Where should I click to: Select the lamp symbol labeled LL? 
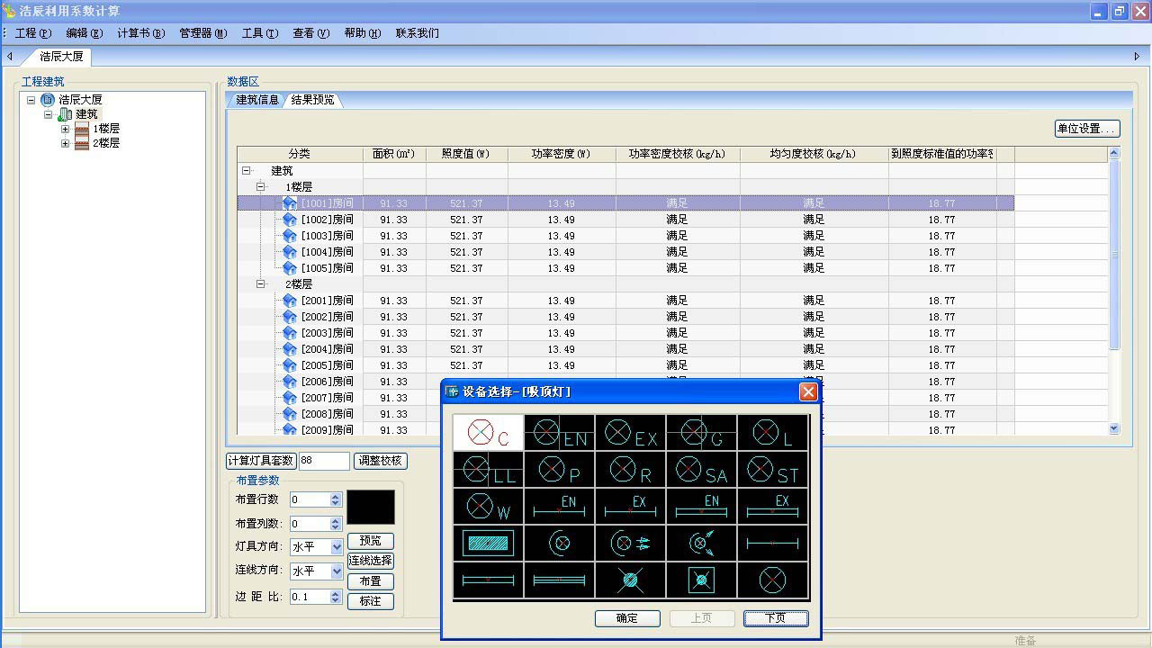point(488,470)
